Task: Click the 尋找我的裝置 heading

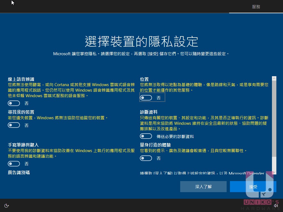Action: [x=21, y=112]
